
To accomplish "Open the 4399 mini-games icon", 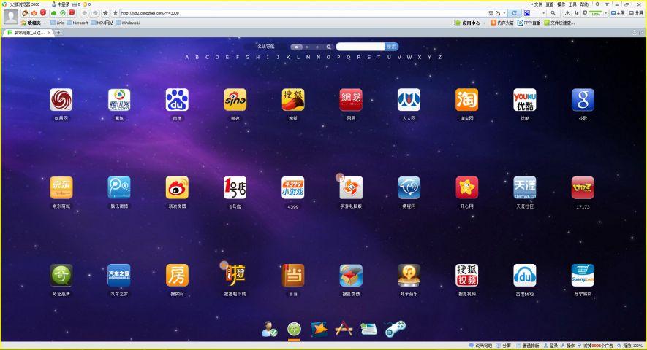I will coord(293,188).
